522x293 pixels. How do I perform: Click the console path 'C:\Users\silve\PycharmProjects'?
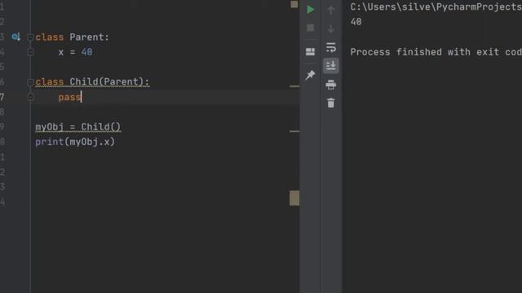click(x=436, y=7)
